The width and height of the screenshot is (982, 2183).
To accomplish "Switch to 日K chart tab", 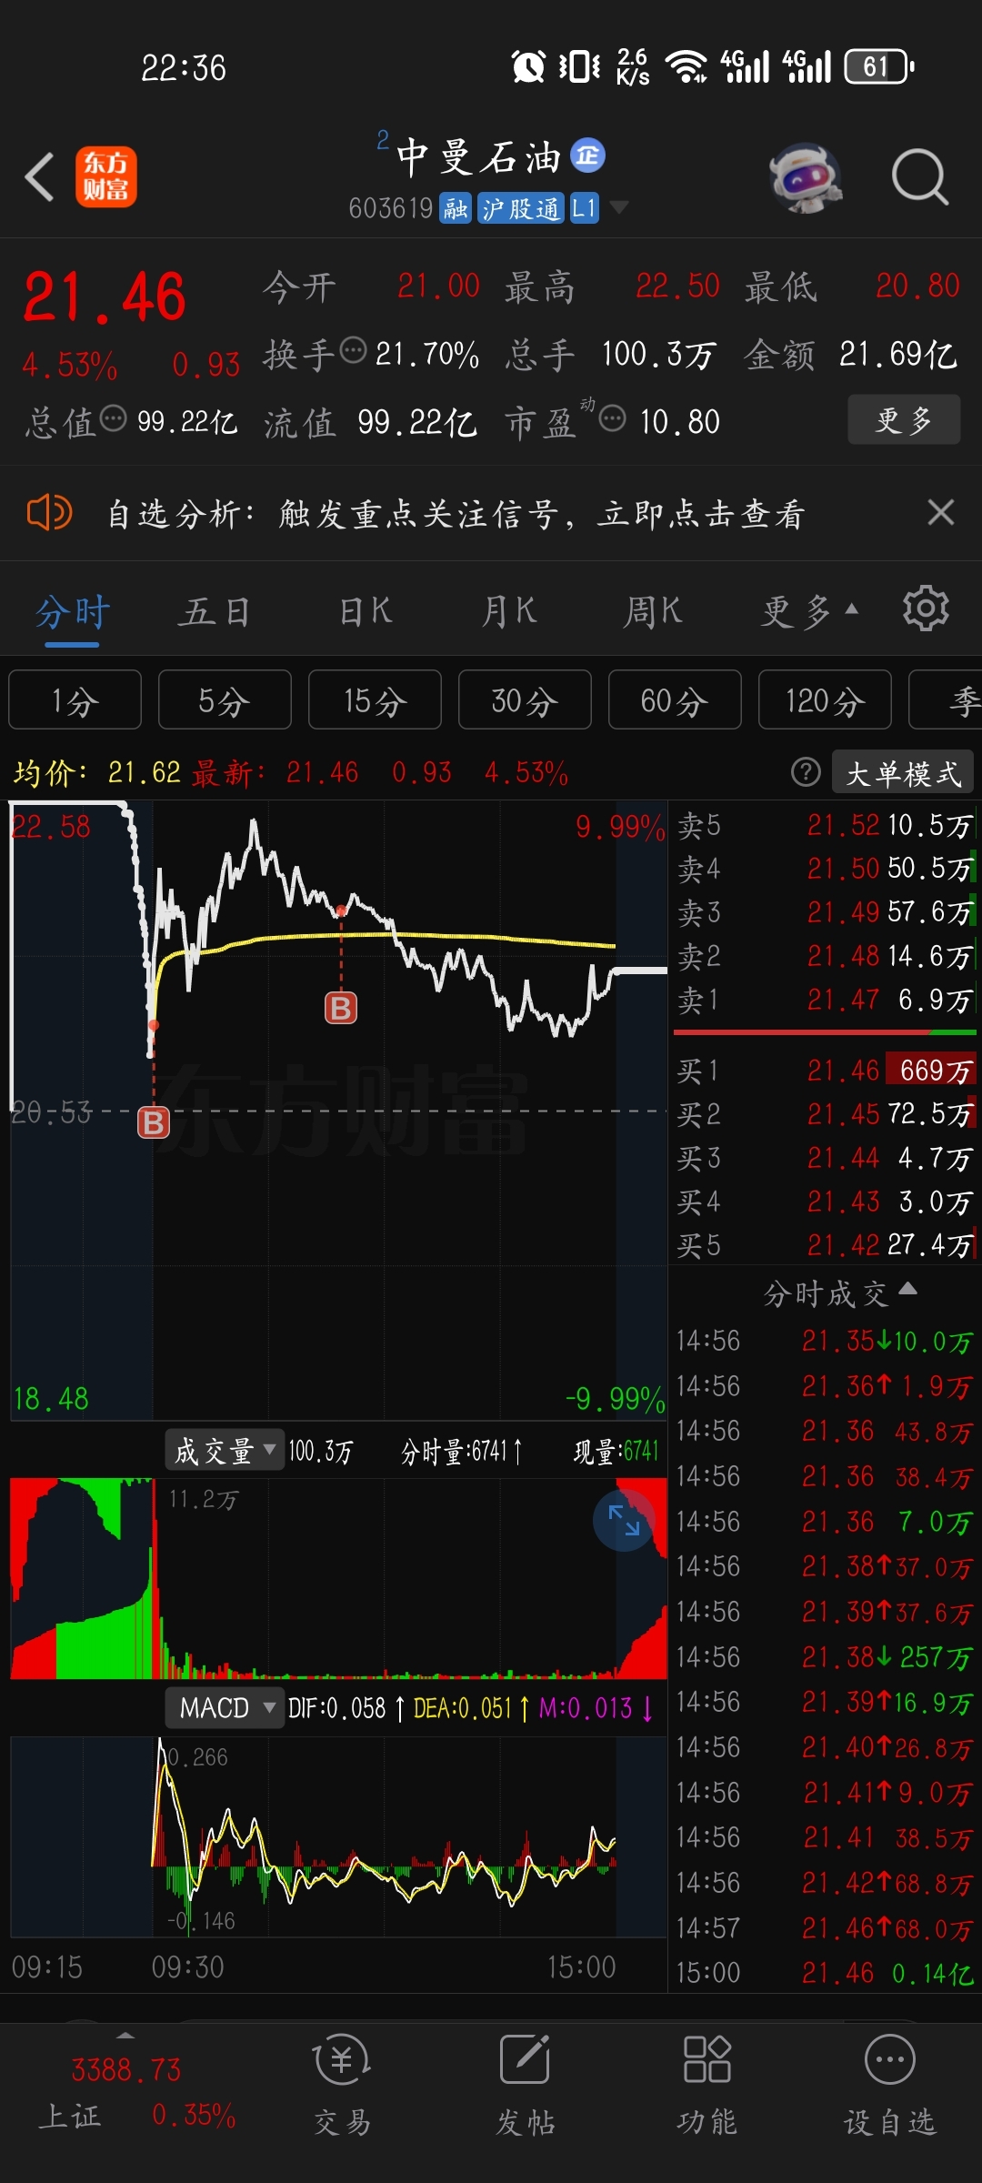I will tap(366, 611).
